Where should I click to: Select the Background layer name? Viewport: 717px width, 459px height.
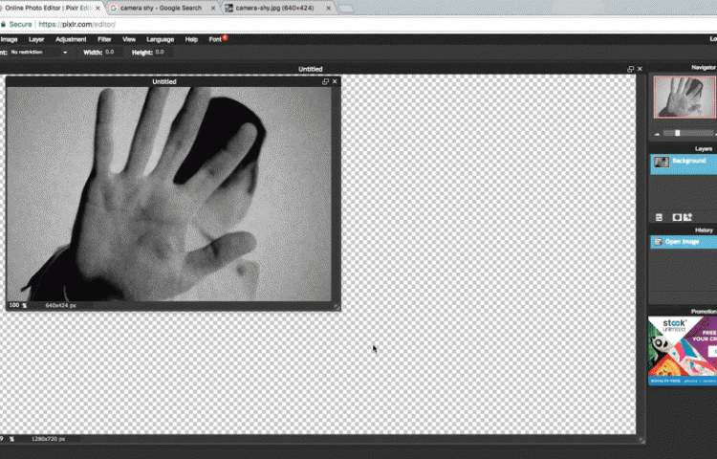(688, 161)
